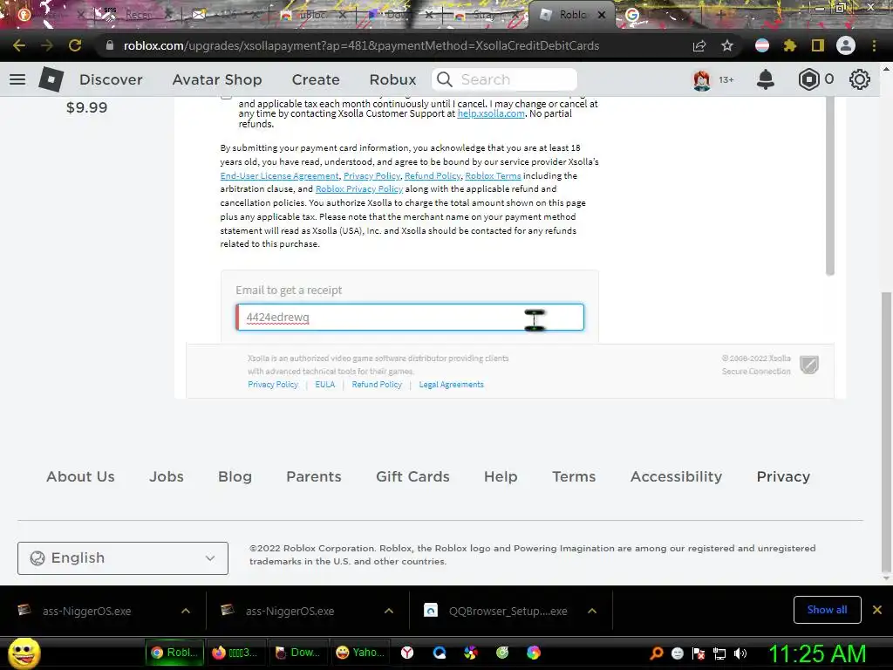Launch the Yandex browser taskbar icon
This screenshot has height=670, width=893.
pyautogui.click(x=407, y=653)
